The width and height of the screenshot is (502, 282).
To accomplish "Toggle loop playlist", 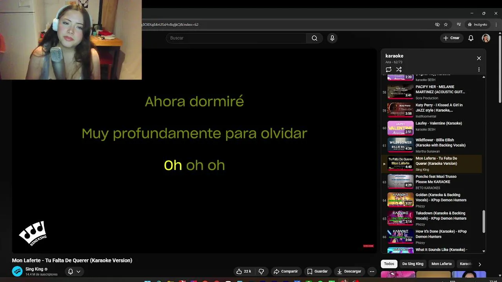I will point(389,69).
